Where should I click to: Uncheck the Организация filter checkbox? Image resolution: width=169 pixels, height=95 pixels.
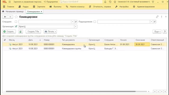coord(16,26)
